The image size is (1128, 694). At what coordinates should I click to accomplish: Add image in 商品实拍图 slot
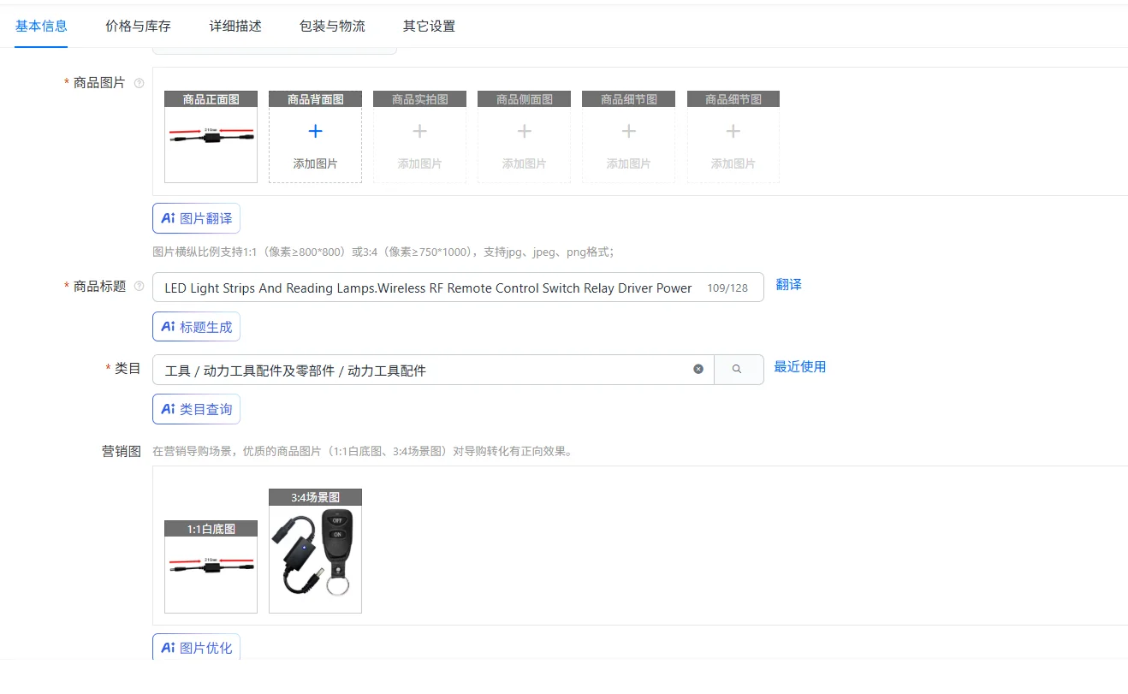click(419, 137)
